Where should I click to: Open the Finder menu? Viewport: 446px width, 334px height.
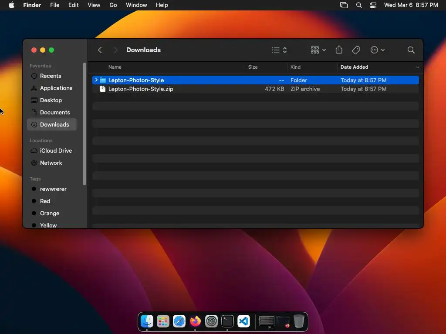coord(32,5)
